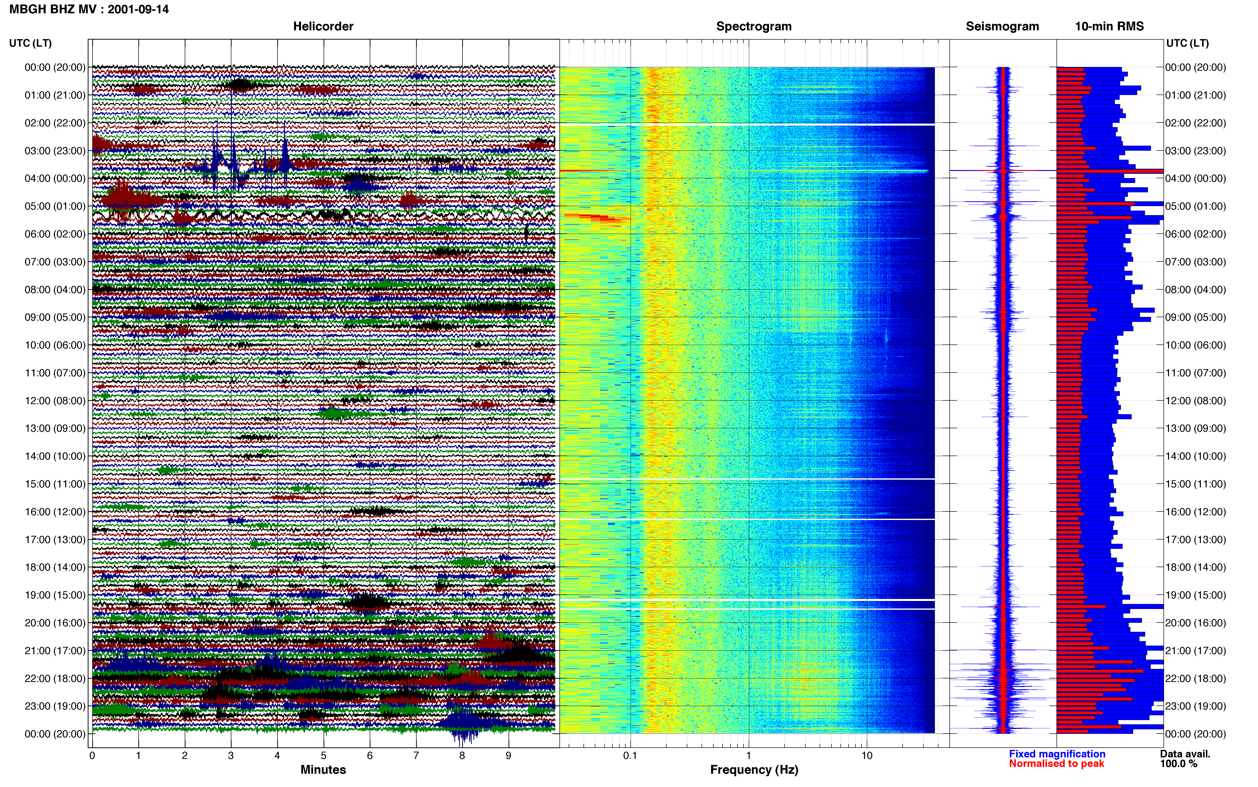Click the 'UTC (LT)' label left of Helicorder
The image size is (1258, 787).
(30, 43)
